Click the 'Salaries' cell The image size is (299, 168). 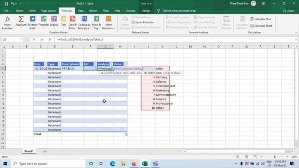[x=162, y=82]
